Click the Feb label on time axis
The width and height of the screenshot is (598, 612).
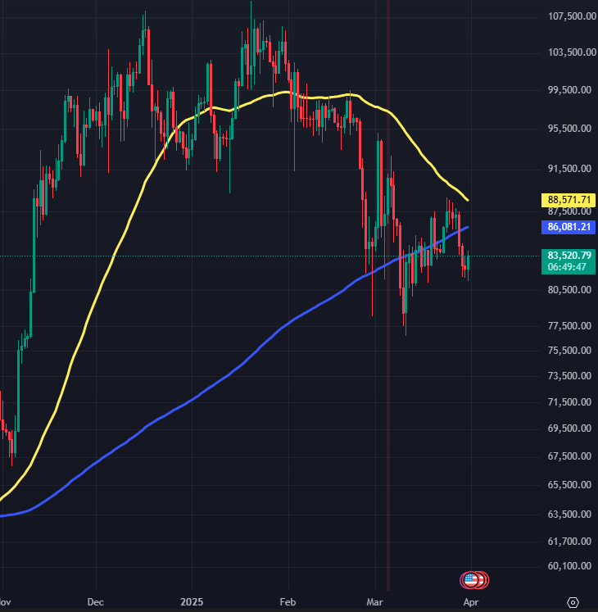coord(288,602)
